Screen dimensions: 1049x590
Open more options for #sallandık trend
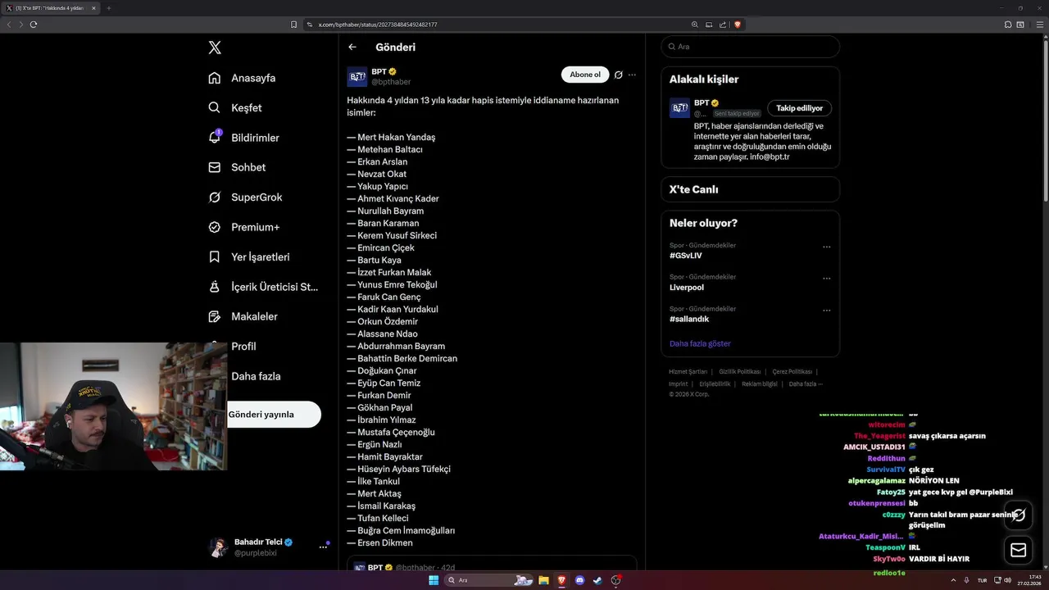pos(826,311)
